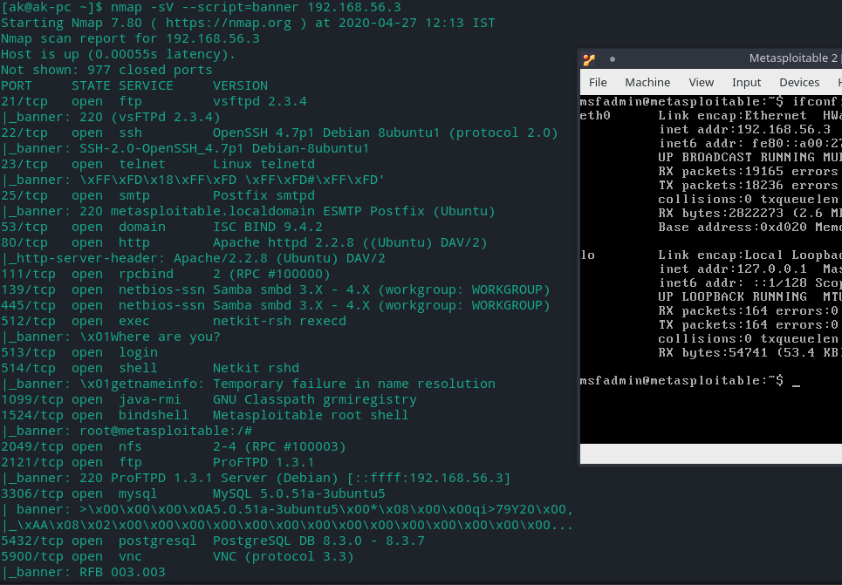Image resolution: width=842 pixels, height=585 pixels.
Task: Click the 514/tcp shell Netkit rshd row
Action: click(x=150, y=368)
